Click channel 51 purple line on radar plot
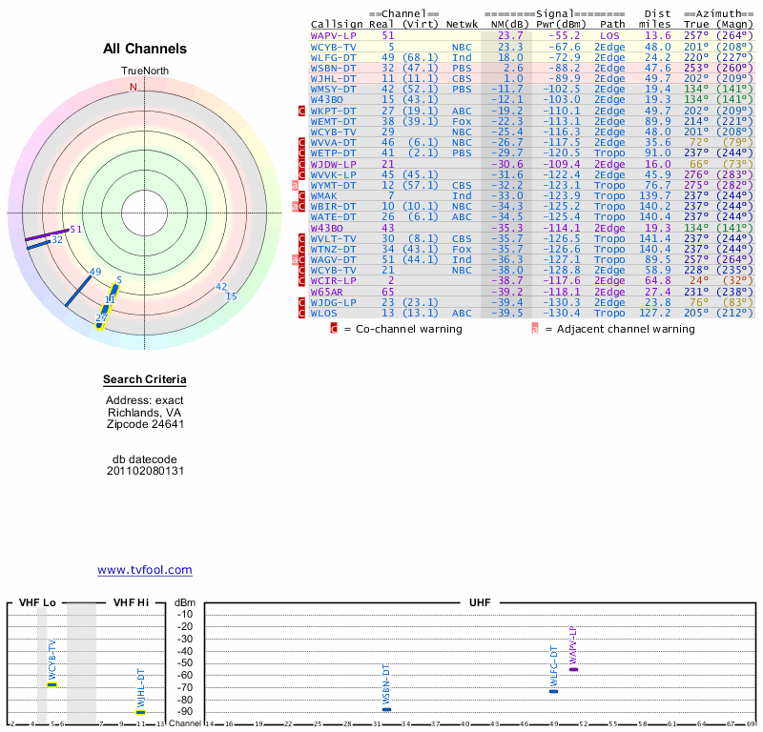 48,234
